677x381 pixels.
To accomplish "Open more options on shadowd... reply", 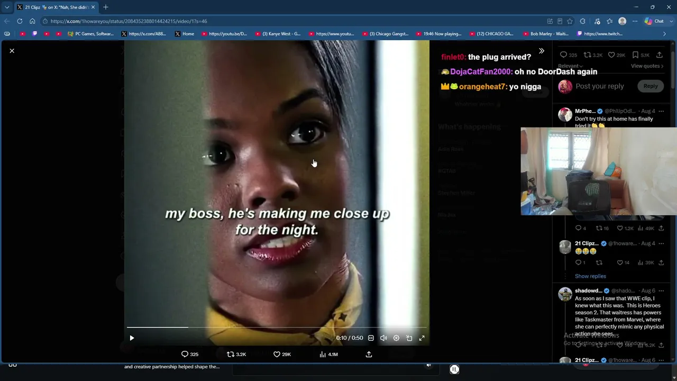I will click(x=661, y=291).
